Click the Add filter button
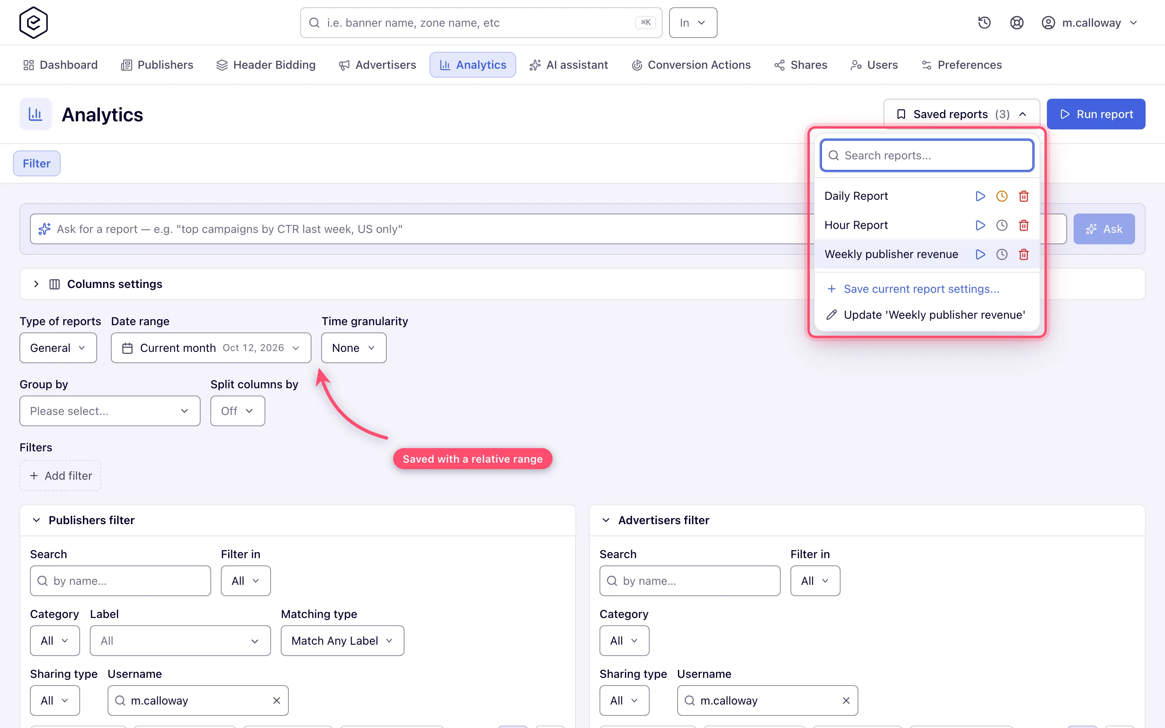The height and width of the screenshot is (728, 1165). pos(60,476)
